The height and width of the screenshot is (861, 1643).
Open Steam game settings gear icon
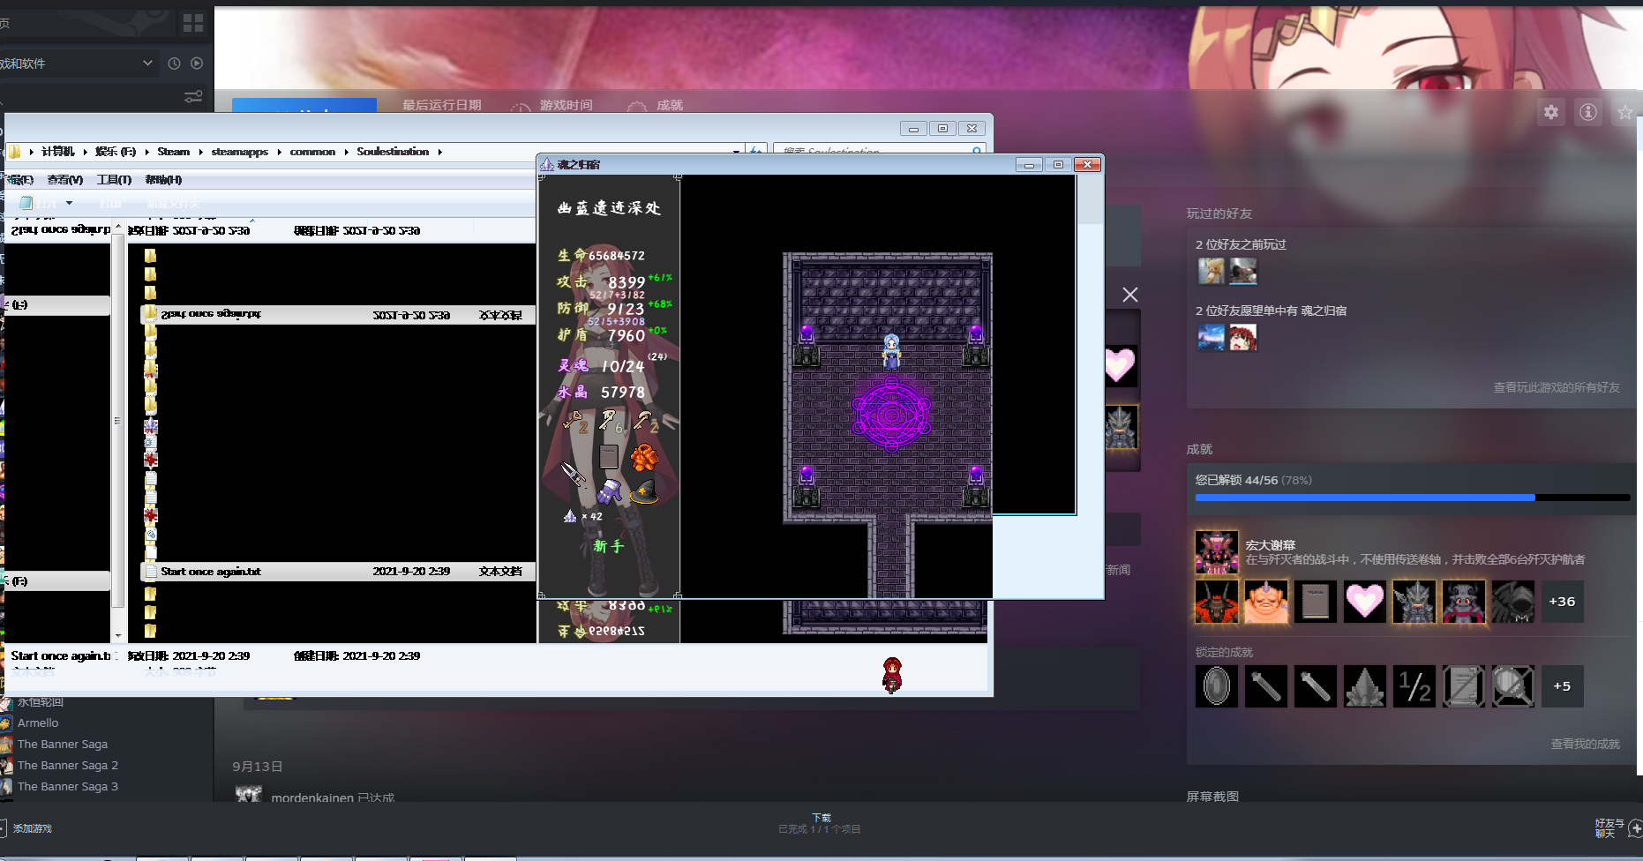pyautogui.click(x=1551, y=112)
